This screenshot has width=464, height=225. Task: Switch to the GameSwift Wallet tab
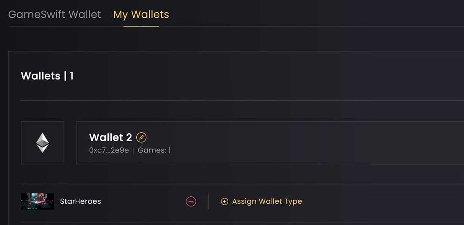point(54,14)
